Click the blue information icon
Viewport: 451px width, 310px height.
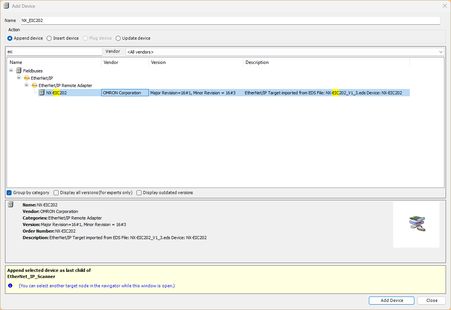pos(10,286)
